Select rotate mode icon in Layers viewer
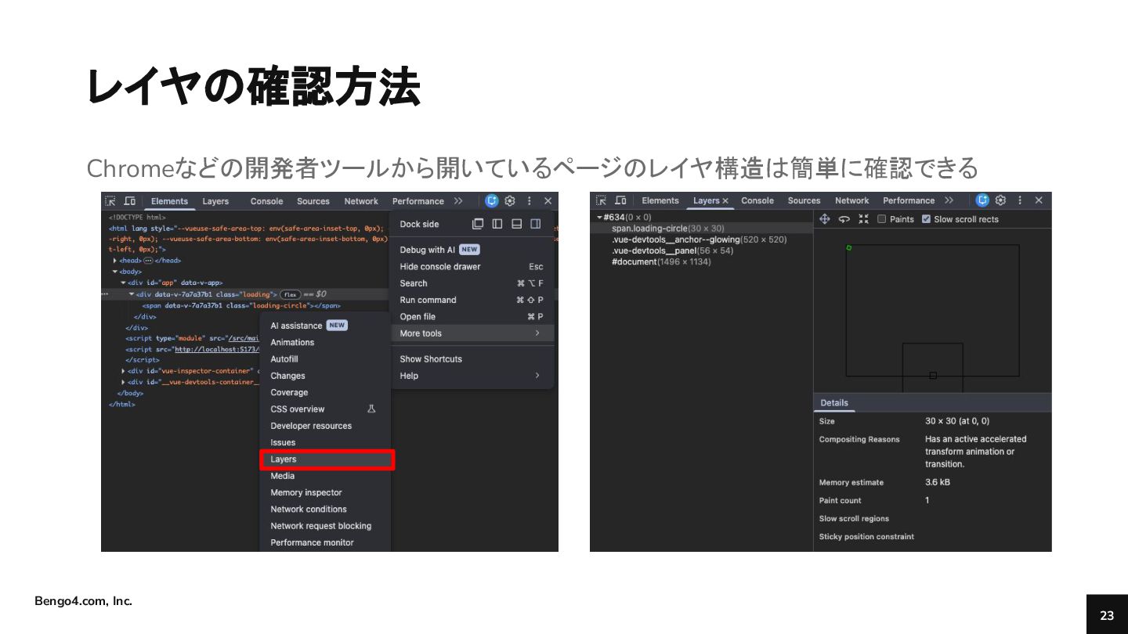Viewport: 1128px width, 634px height. pyautogui.click(x=844, y=219)
